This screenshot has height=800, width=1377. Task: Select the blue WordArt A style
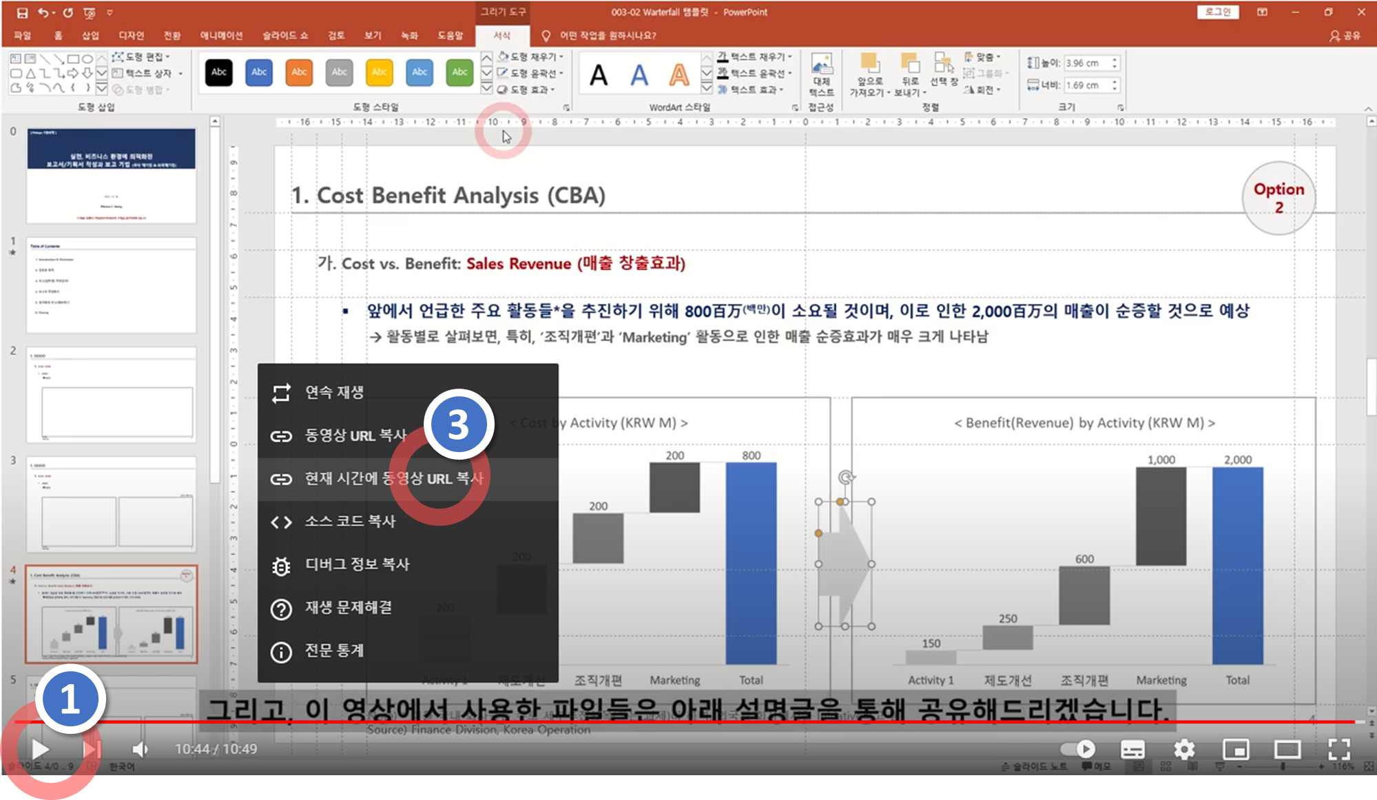[639, 74]
